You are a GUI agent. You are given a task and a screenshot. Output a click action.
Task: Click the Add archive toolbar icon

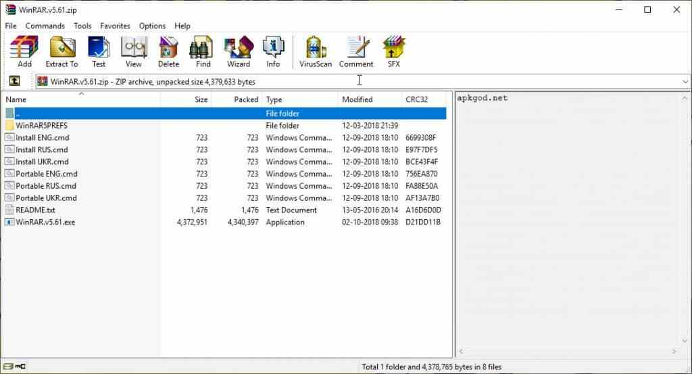[x=24, y=51]
